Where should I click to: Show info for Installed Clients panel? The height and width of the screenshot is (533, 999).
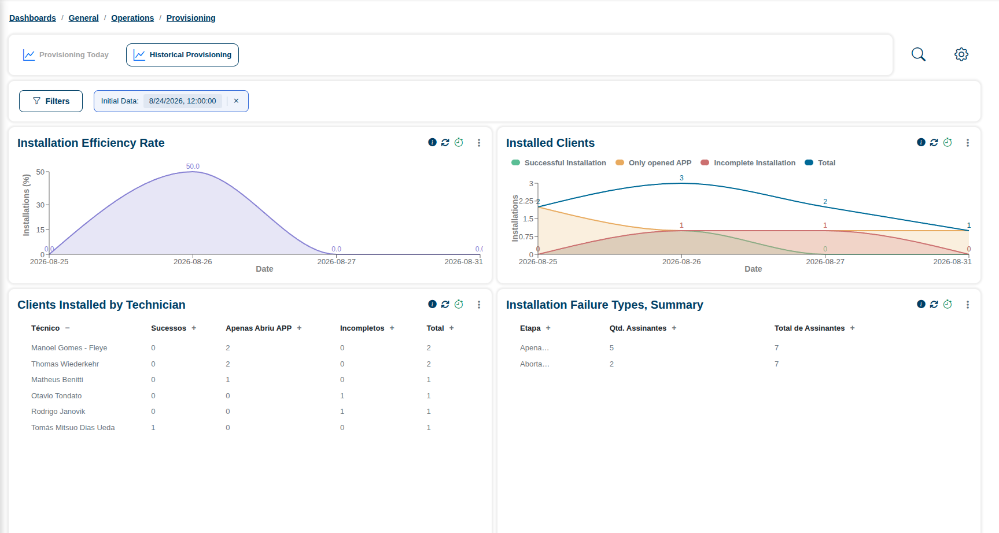[921, 142]
